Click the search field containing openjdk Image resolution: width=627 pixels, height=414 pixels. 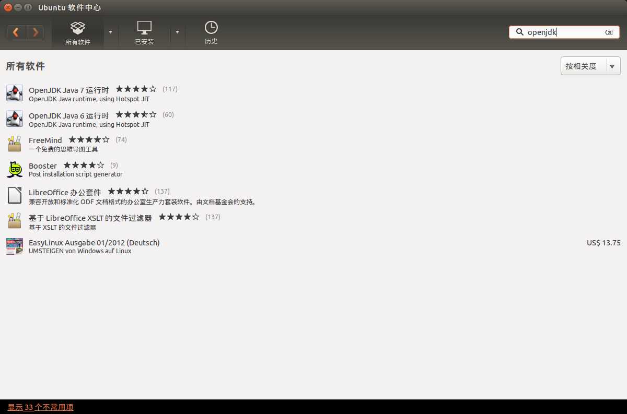pos(564,32)
